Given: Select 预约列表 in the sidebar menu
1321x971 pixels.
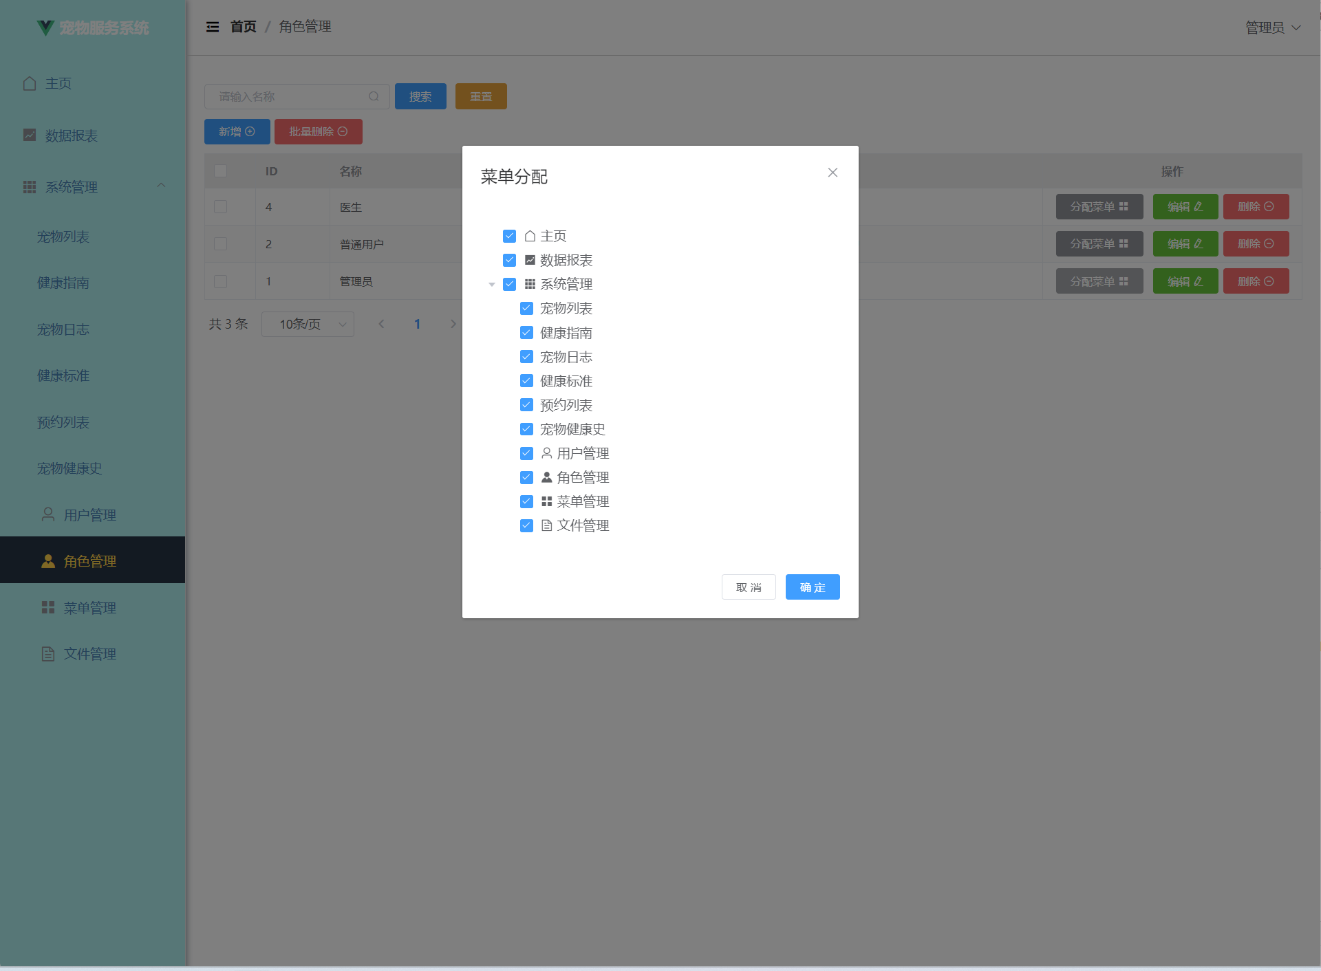Looking at the screenshot, I should (63, 422).
